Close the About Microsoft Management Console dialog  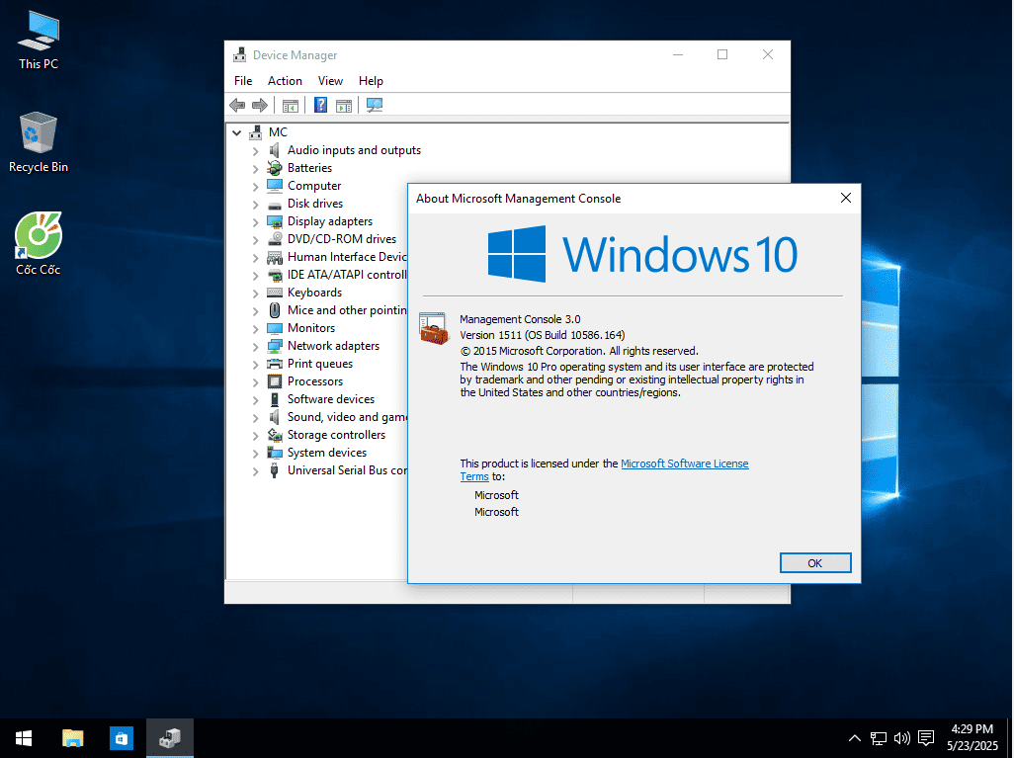tap(845, 198)
